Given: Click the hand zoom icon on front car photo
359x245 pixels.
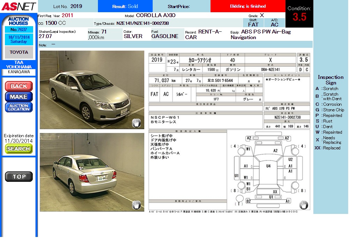Looking at the screenshot, I should pyautogui.click(x=136, y=122).
